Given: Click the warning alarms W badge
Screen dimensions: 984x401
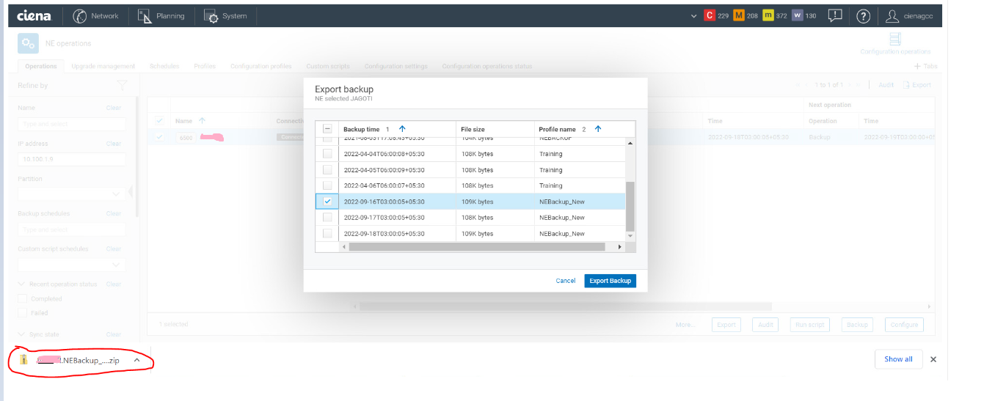Looking at the screenshot, I should (x=798, y=15).
